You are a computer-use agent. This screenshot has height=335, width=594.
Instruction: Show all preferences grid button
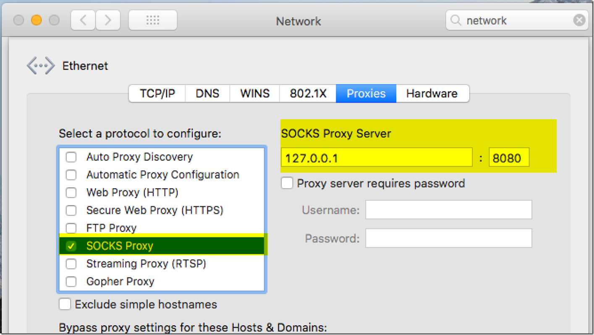click(153, 20)
